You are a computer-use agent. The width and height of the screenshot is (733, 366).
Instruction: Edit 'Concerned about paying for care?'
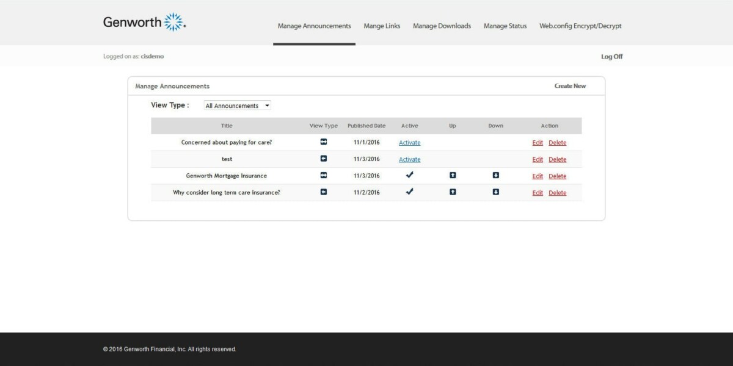pos(538,143)
